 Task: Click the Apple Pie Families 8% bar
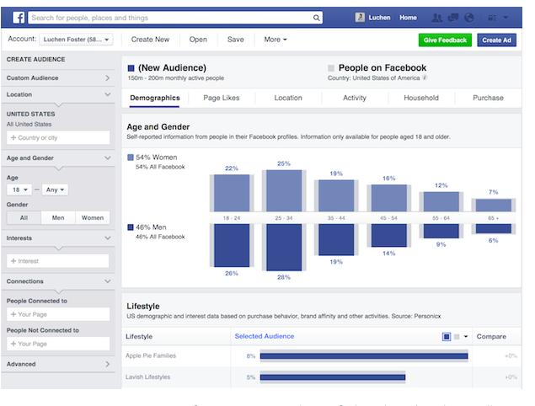(x=364, y=356)
